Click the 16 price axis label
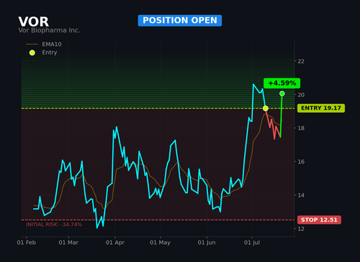This screenshot has height=262, width=360. point(301,162)
